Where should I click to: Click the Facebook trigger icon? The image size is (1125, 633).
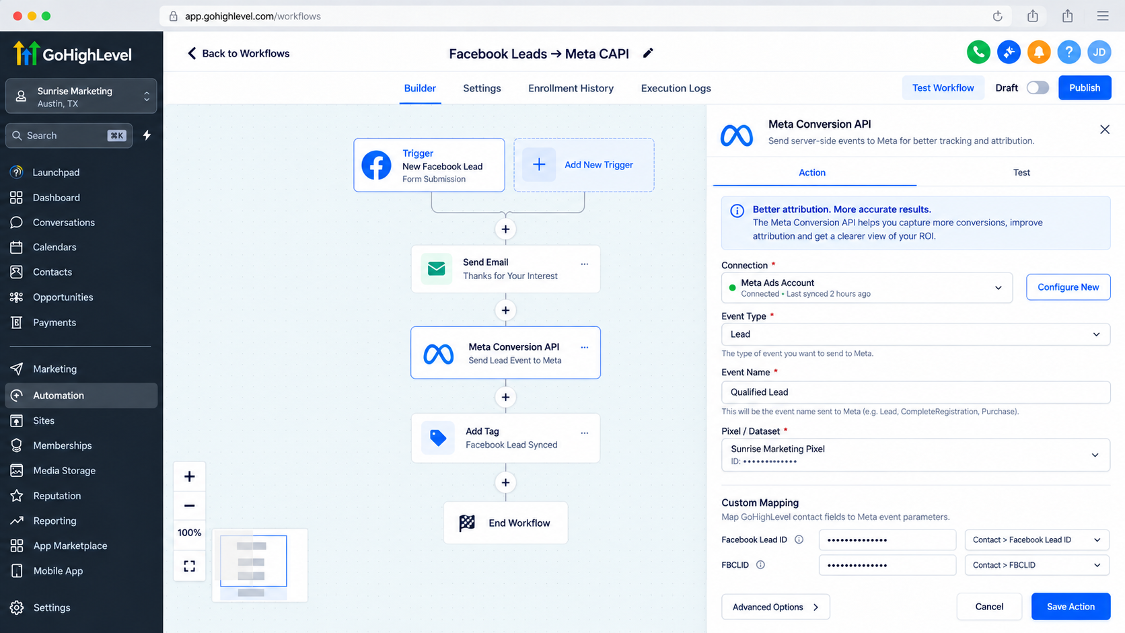[376, 165]
